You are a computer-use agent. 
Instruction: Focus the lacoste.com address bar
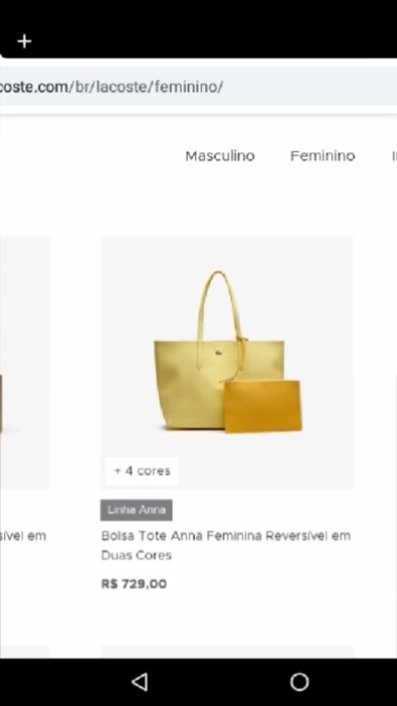tap(198, 86)
